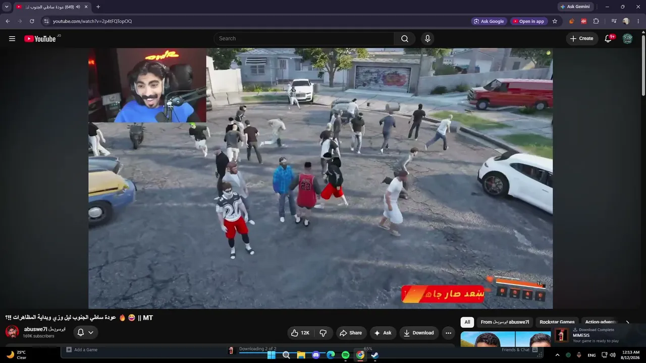Open the recommended video thumbnail under the chips
This screenshot has height=363, width=646.
click(506, 339)
